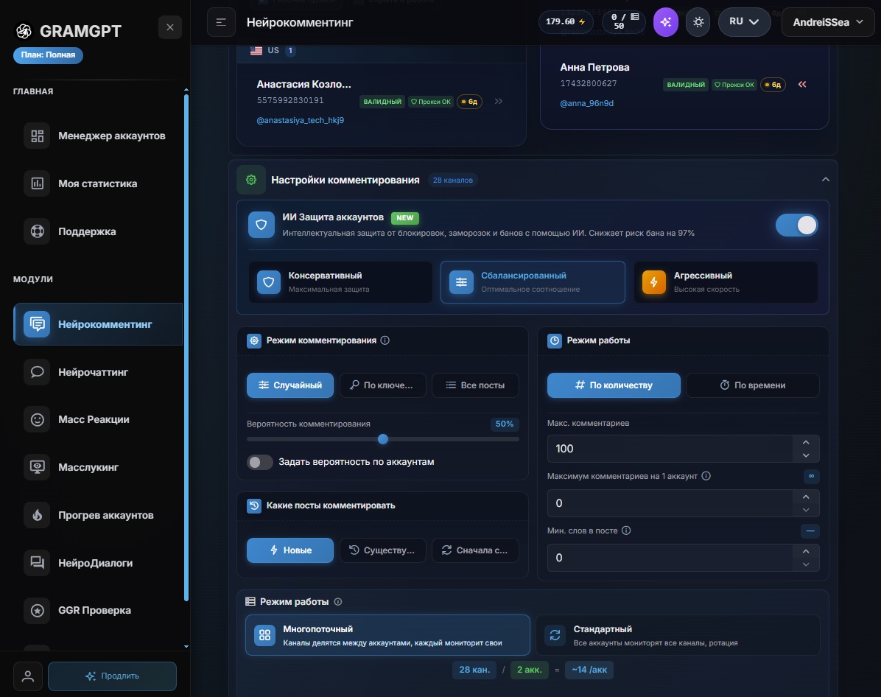This screenshot has width=881, height=697.
Task: Close the sidebar with the X button
Action: coord(170,27)
